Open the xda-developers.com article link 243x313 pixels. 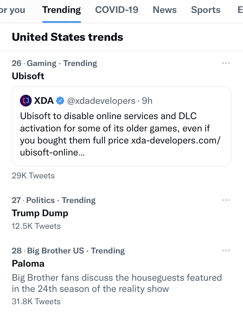120,146
